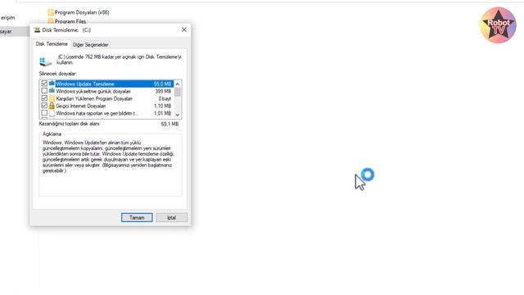The width and height of the screenshot is (524, 295).
Task: Click file icon of Windows hata raporları
Action: point(52,113)
